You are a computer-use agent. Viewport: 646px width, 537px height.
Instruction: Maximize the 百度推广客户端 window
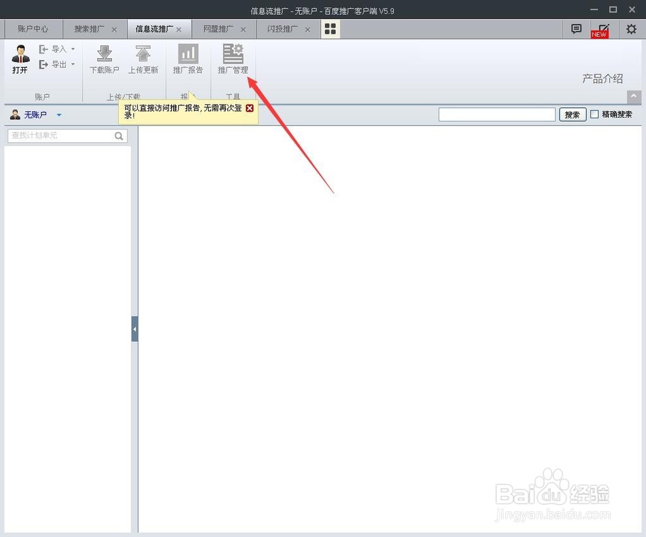(613, 10)
